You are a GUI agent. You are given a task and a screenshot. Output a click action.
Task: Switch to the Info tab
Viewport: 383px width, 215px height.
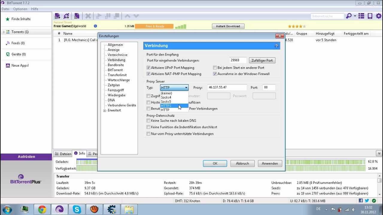pyautogui.click(x=80, y=153)
